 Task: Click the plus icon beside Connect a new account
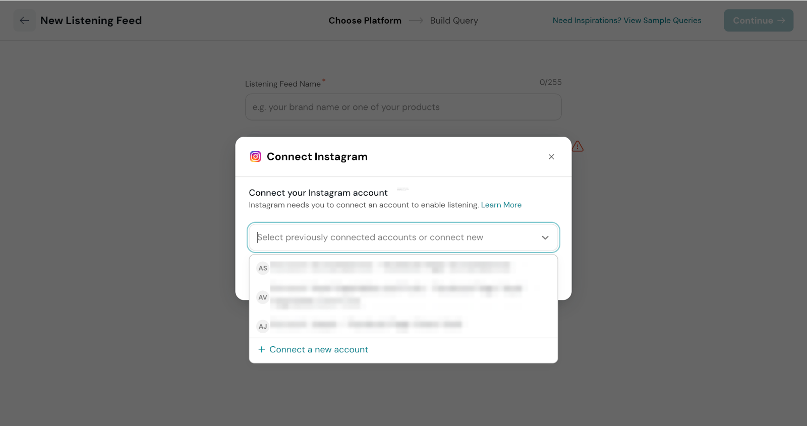261,350
